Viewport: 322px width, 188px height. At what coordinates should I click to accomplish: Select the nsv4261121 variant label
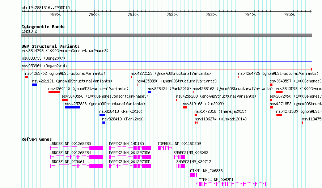[x=72, y=81]
